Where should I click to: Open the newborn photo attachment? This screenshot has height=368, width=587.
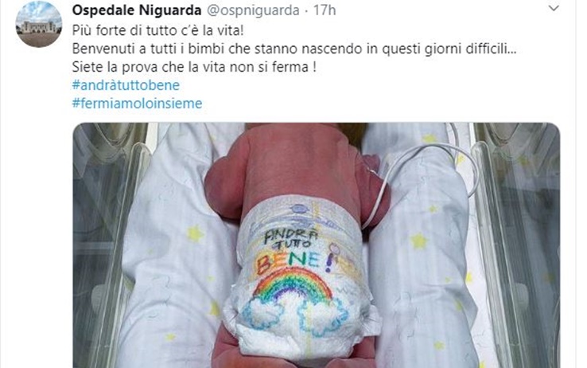317,245
